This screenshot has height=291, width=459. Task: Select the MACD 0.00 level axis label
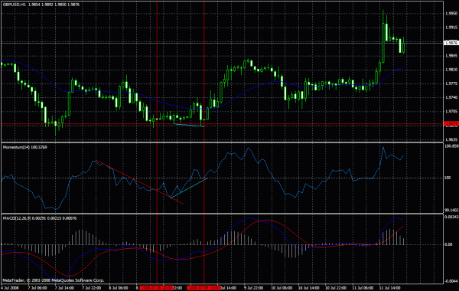[448, 244]
